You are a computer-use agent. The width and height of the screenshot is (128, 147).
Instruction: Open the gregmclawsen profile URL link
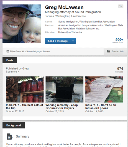pos(30,51)
